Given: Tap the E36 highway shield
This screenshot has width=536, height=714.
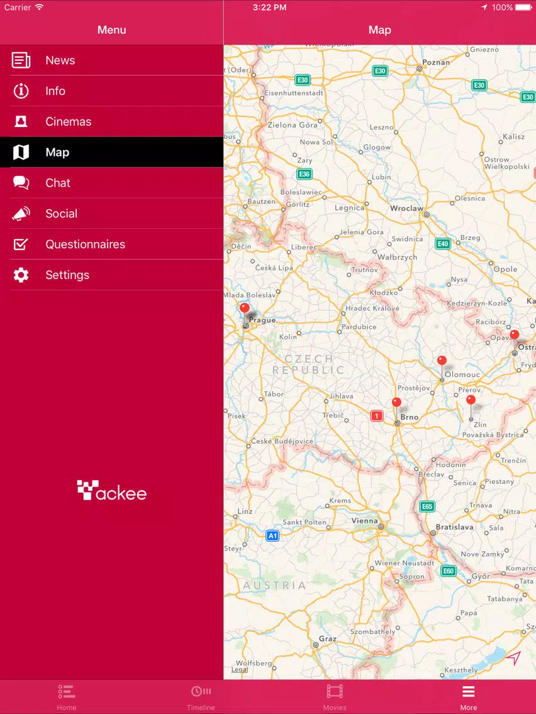Looking at the screenshot, I should 304,173.
